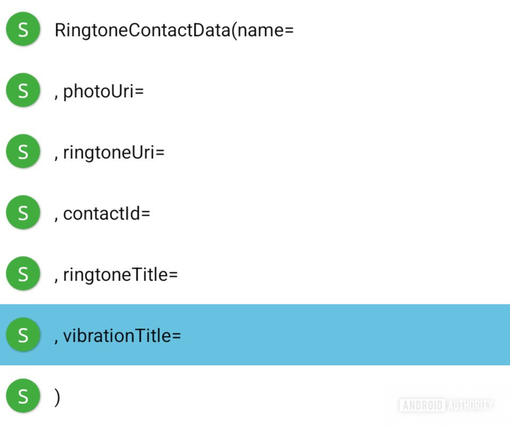Select the ", ringtoneTitle=" label
510x428 pixels.
pos(115,275)
